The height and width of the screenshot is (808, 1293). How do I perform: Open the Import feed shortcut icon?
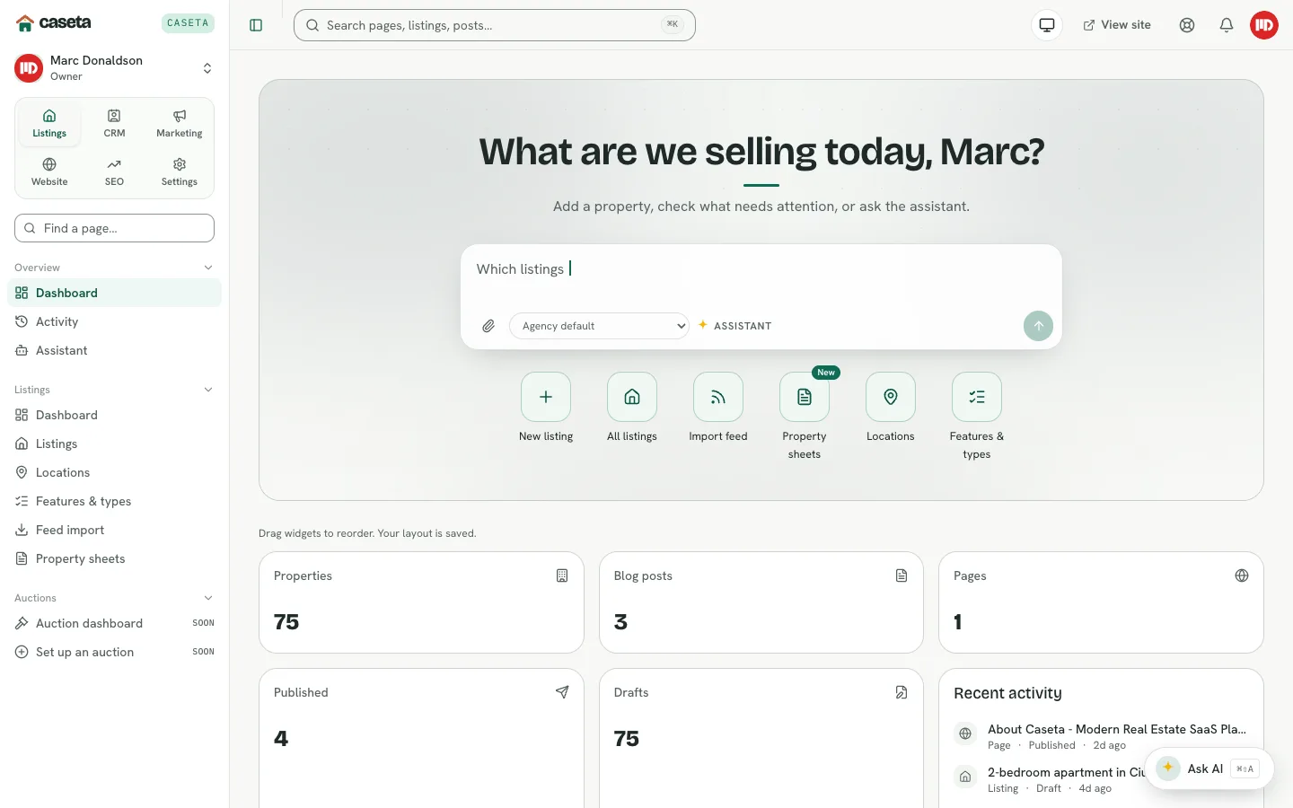pyautogui.click(x=718, y=397)
